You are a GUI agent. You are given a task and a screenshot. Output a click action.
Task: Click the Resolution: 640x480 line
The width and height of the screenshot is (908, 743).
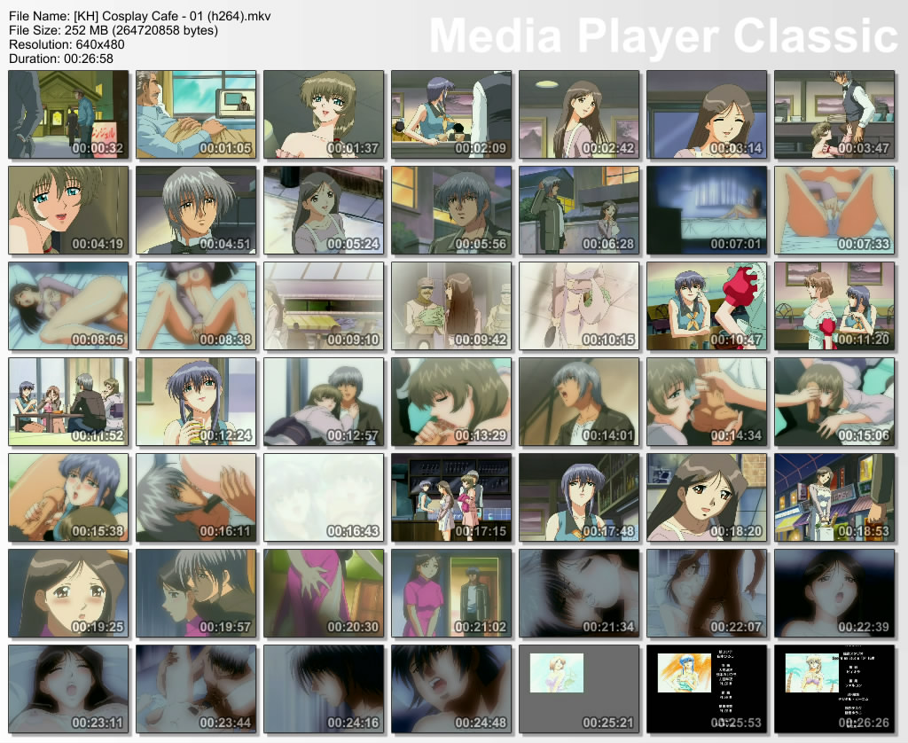[67, 44]
